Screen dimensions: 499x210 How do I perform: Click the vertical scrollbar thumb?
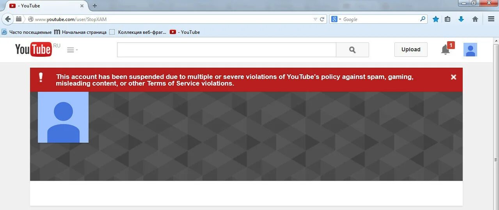[496, 160]
